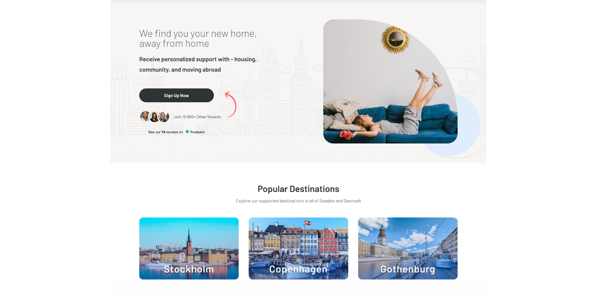Click the explore supported destinations subtitle
This screenshot has height=298, width=597.
[298, 201]
